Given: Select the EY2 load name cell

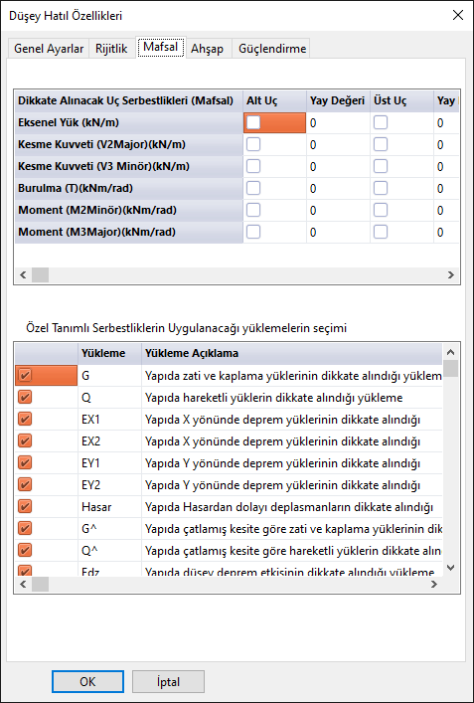Looking at the screenshot, I should coord(109,485).
